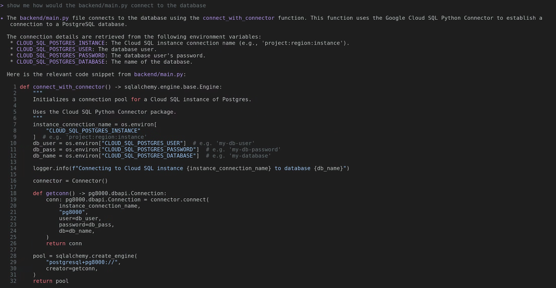The height and width of the screenshot is (288, 556).
Task: Select CLOUD_SQL_POSTGRES_DATABASE in the bullet list
Action: (60, 62)
